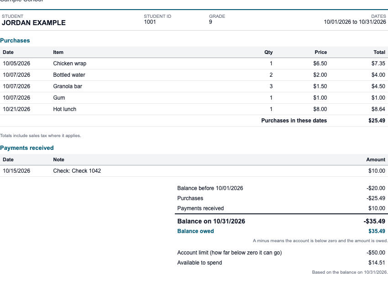Select the Granola bar item cell
Screen dimensions: 388x297
tap(68, 86)
